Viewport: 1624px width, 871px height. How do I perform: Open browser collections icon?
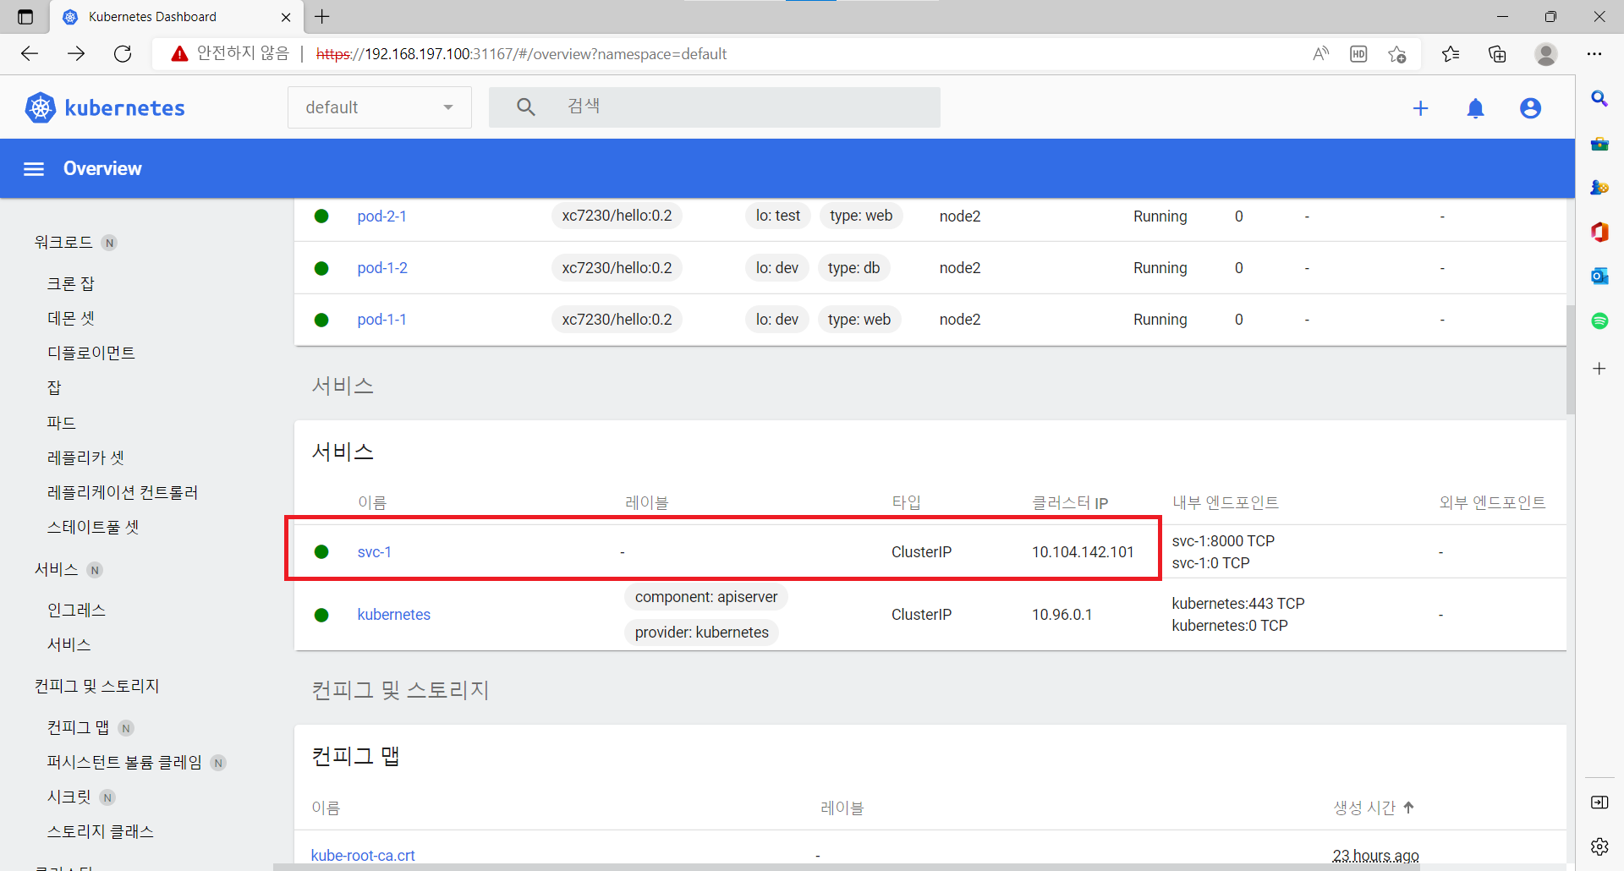tap(1497, 54)
